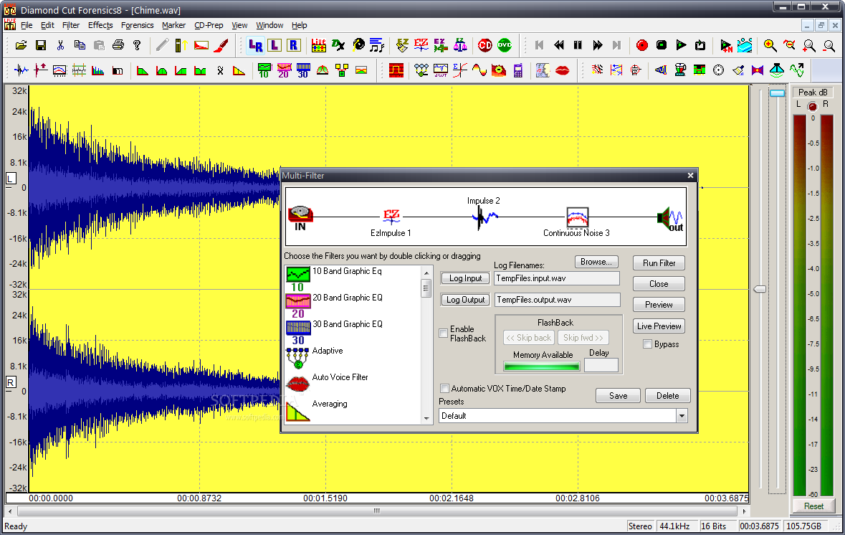The image size is (845, 535).
Task: Open the red brick wall filter icon
Action: 396,70
